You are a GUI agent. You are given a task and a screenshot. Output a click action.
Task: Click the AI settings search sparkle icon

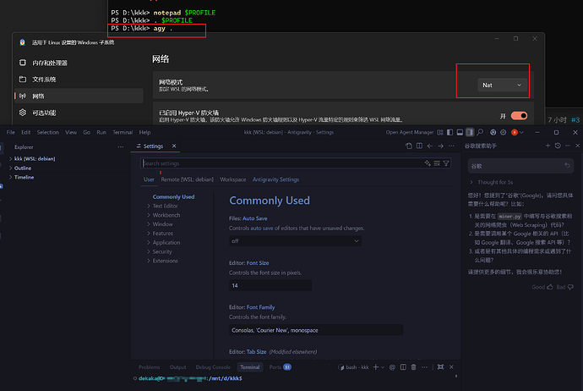(x=428, y=163)
